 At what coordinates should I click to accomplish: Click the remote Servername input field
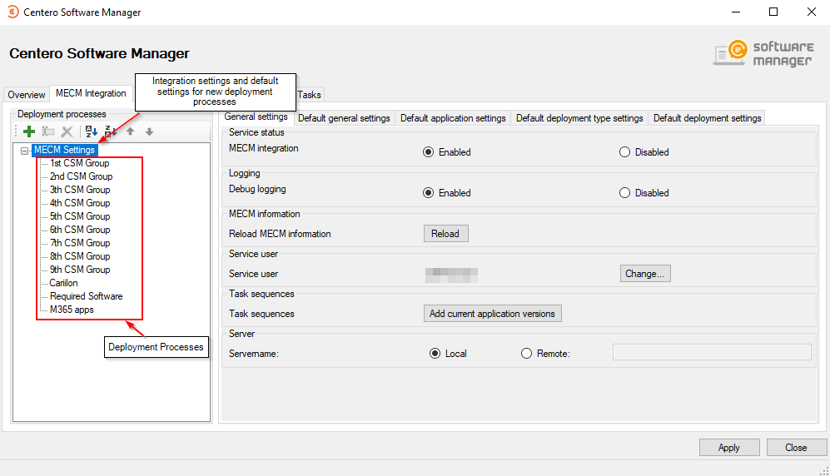pyautogui.click(x=712, y=352)
